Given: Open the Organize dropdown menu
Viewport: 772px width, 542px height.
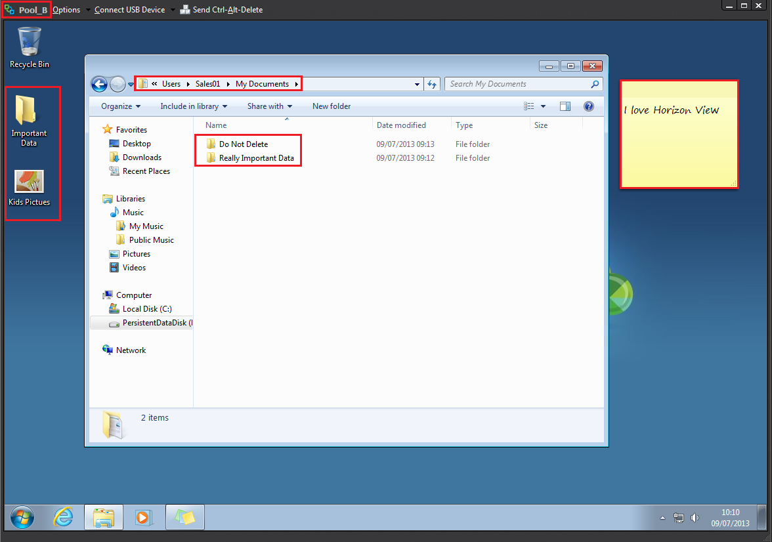Looking at the screenshot, I should point(121,106).
